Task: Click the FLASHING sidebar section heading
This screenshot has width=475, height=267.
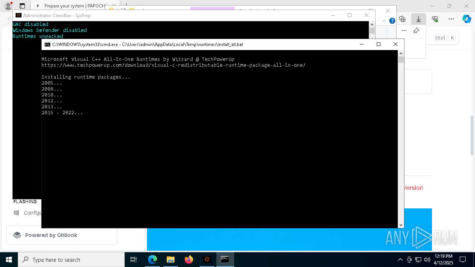Action: [25, 202]
